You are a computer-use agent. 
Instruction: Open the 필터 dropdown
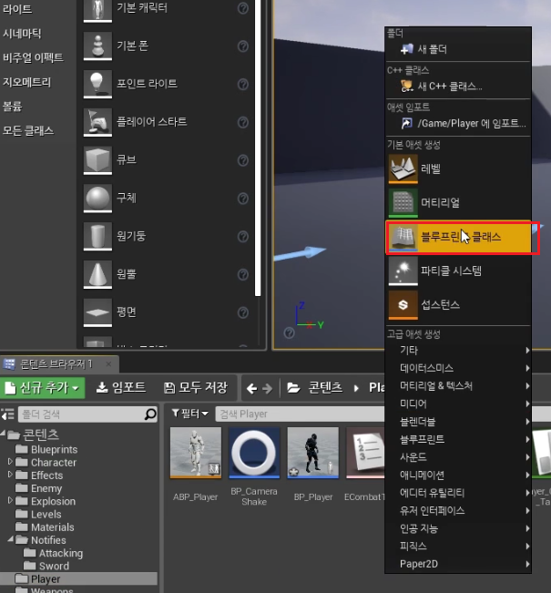[x=189, y=414]
